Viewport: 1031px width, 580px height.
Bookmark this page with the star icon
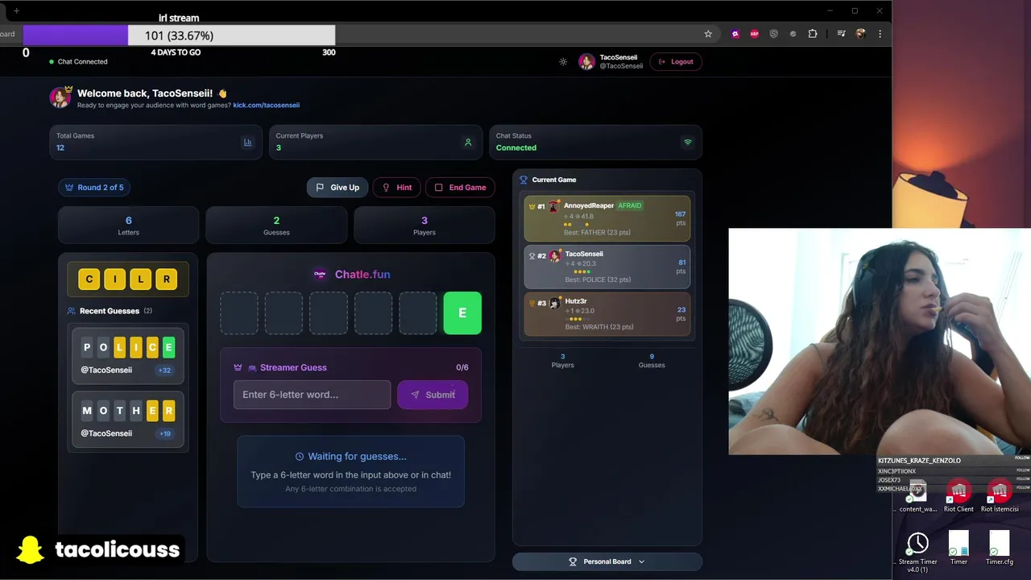pos(708,34)
